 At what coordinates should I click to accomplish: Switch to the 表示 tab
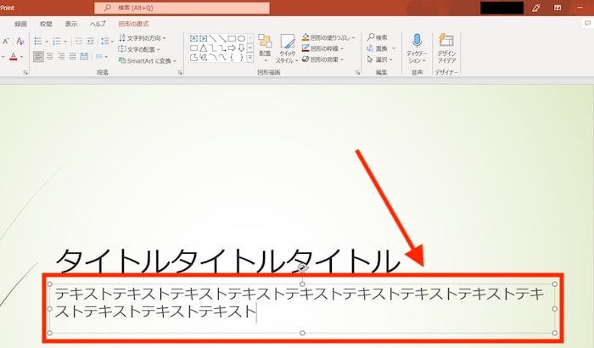click(70, 24)
